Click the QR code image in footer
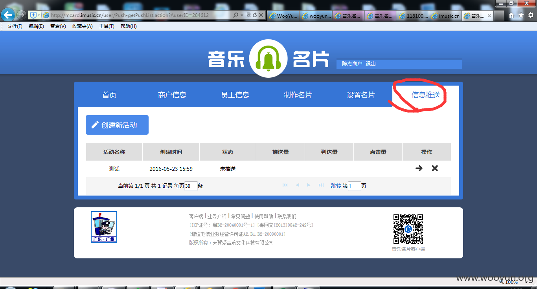Image resolution: width=537 pixels, height=289 pixels. pyautogui.click(x=408, y=229)
